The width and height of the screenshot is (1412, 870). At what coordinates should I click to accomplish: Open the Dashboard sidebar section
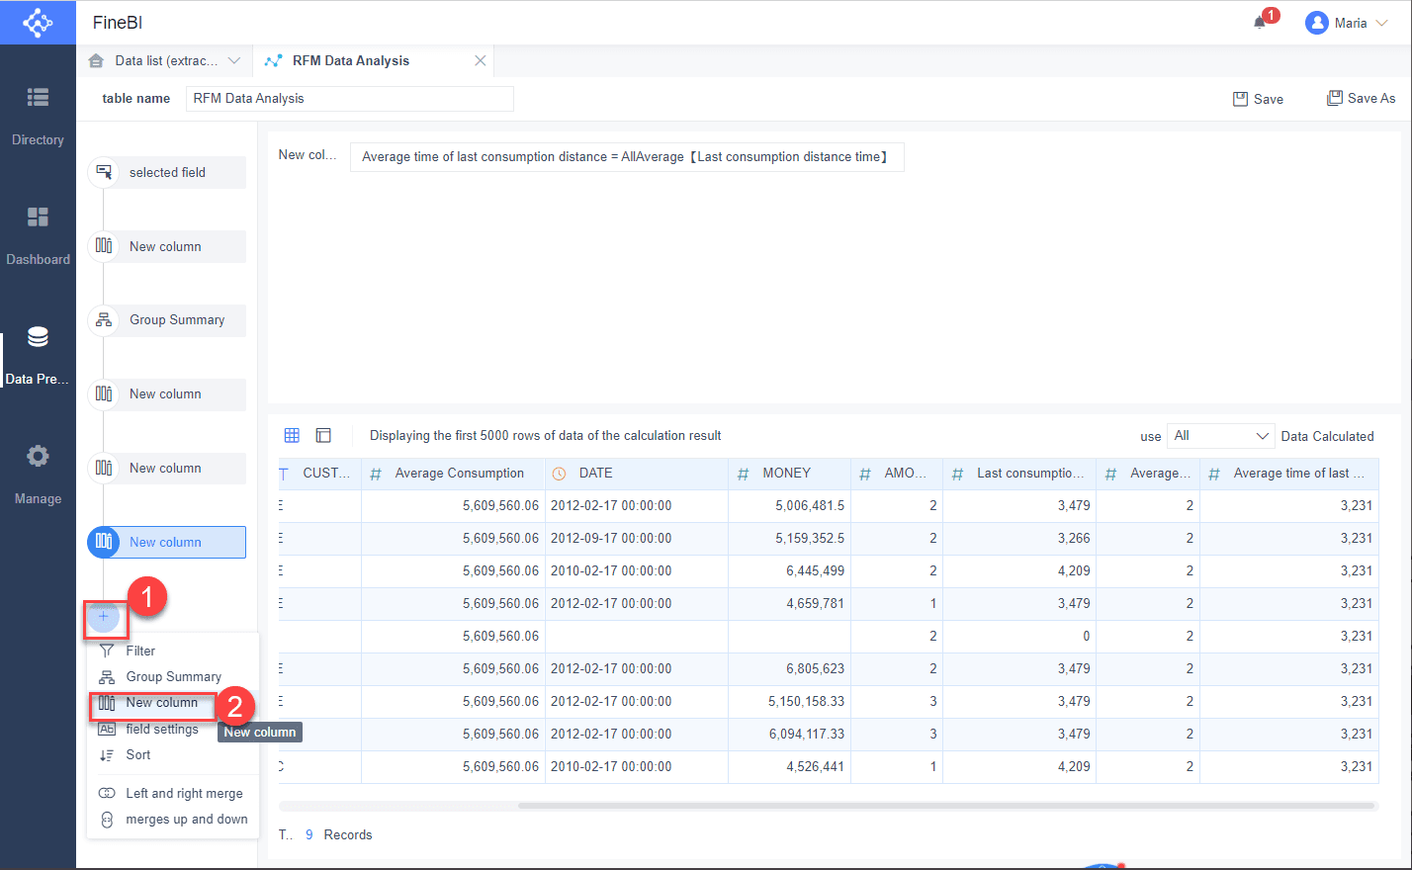[38, 235]
